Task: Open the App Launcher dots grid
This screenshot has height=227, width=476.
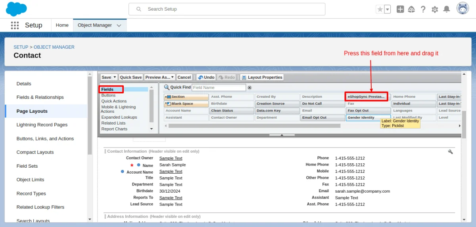Action: [x=15, y=25]
